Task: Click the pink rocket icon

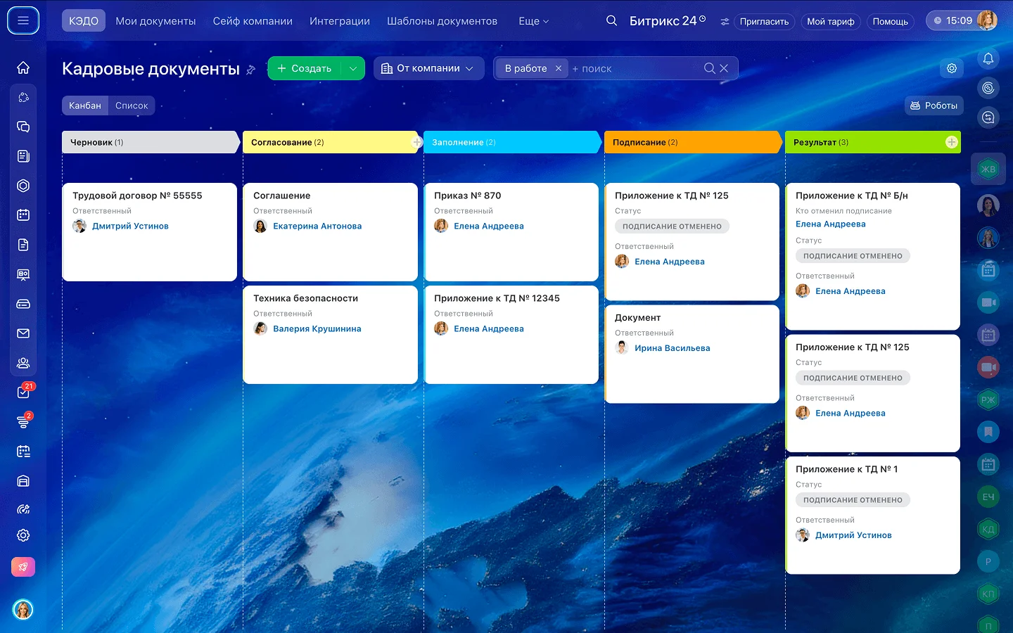Action: click(23, 567)
